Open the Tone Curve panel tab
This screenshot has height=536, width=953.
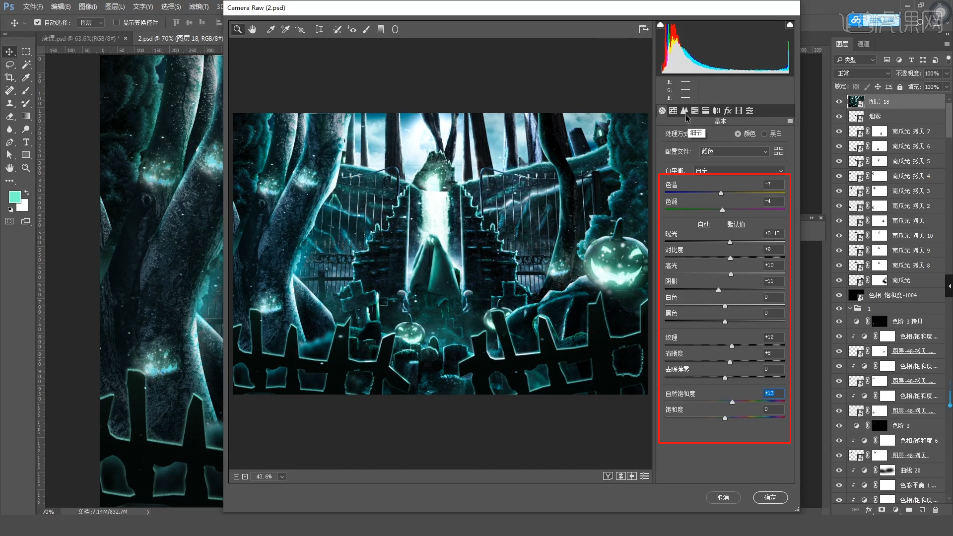coord(673,111)
